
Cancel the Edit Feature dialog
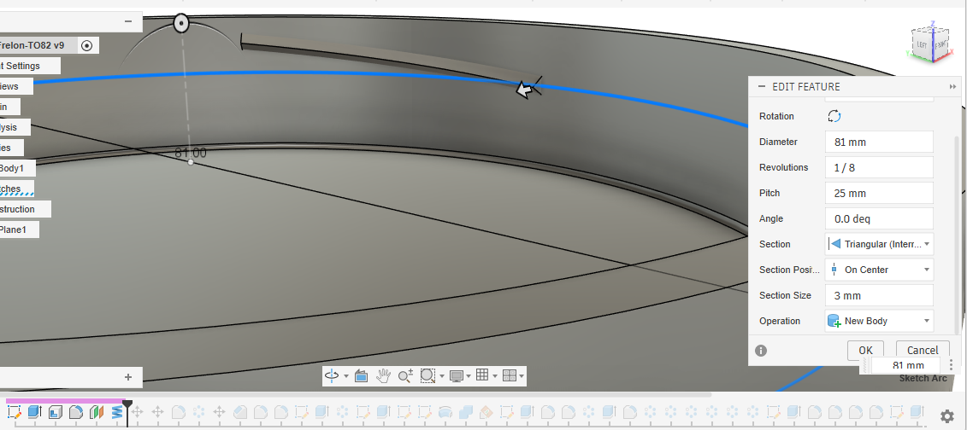click(923, 350)
